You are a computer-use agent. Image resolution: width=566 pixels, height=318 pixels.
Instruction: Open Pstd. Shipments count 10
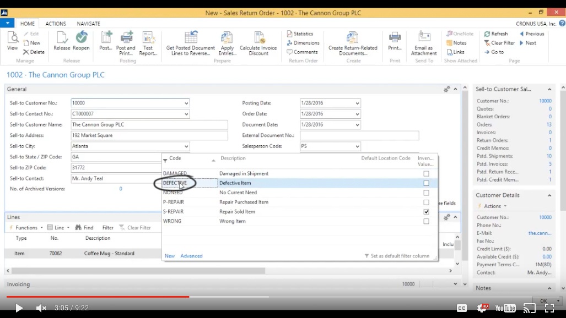pos(549,156)
